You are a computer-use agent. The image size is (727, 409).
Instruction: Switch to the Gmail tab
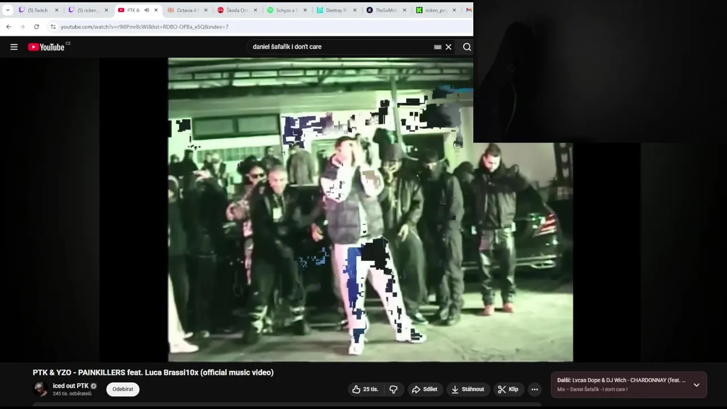coord(469,10)
